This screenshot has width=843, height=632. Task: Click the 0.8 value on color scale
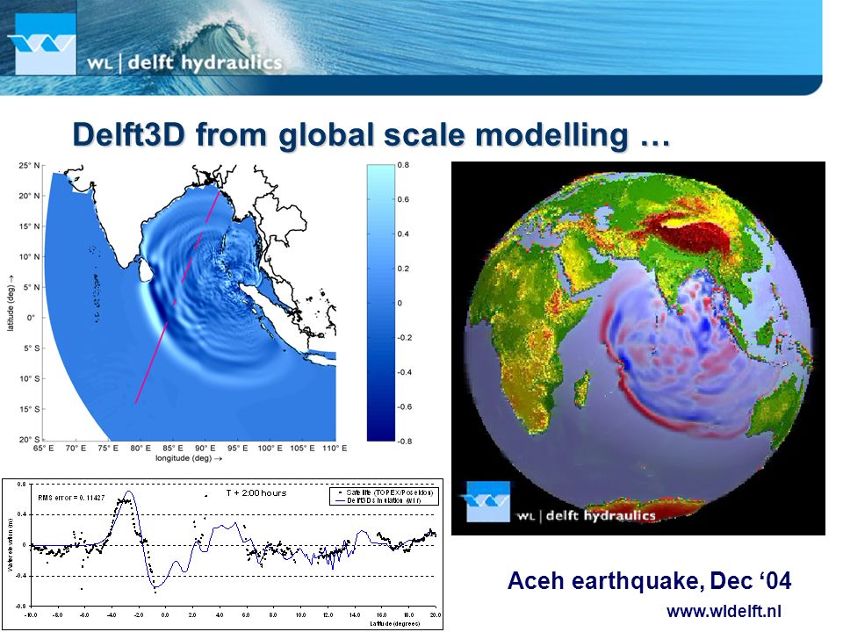pos(403,165)
